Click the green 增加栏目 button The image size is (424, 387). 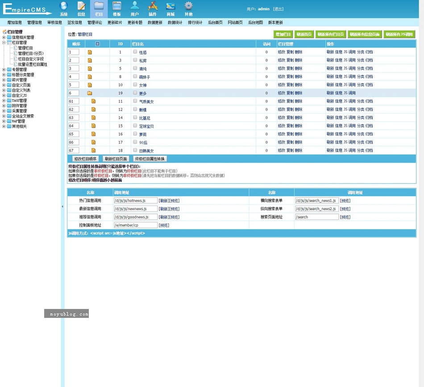[x=283, y=34]
